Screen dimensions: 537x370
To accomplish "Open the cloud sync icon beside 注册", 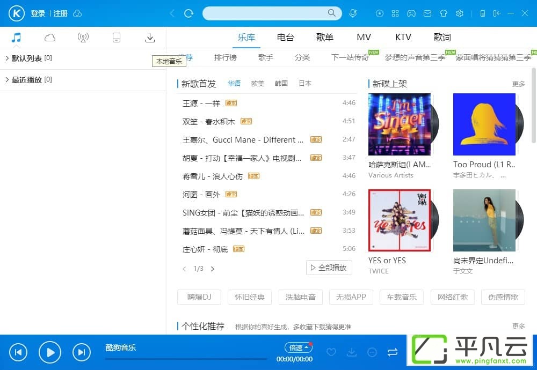I will point(78,14).
